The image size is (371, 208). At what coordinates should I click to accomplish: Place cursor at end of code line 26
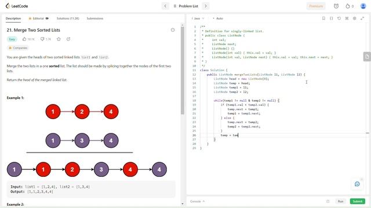(x=238, y=135)
